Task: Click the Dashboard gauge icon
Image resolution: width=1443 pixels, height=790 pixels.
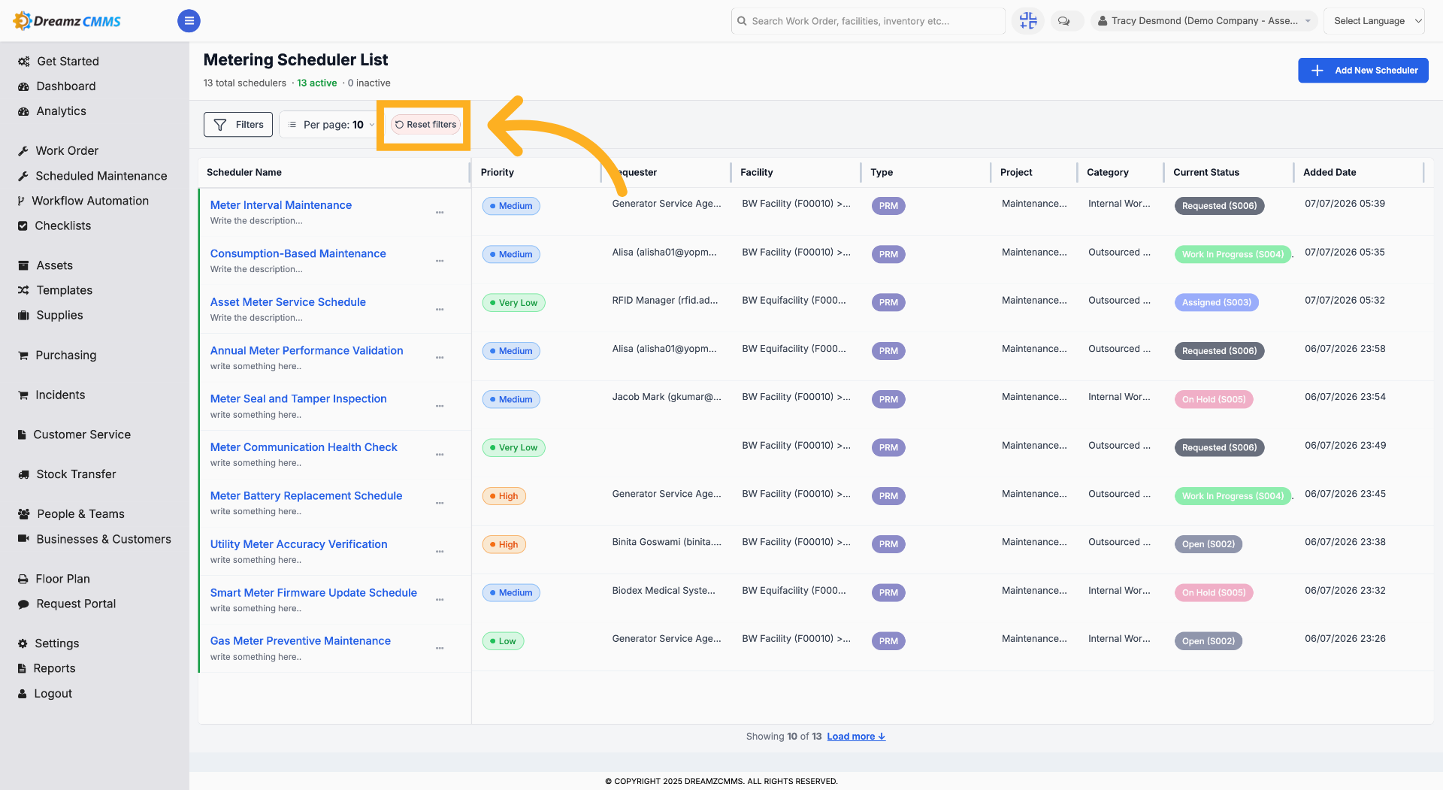Action: 23,86
